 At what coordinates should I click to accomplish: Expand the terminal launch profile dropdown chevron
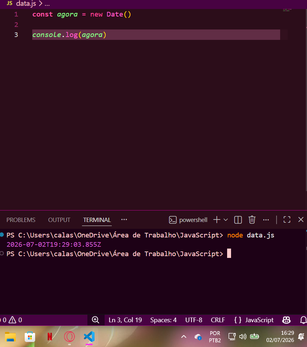pos(226,220)
